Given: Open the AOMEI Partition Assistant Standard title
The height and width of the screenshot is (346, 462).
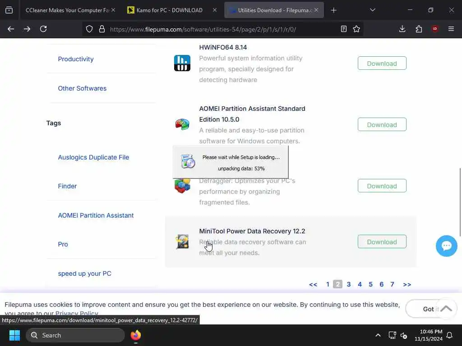Looking at the screenshot, I should 252,114.
